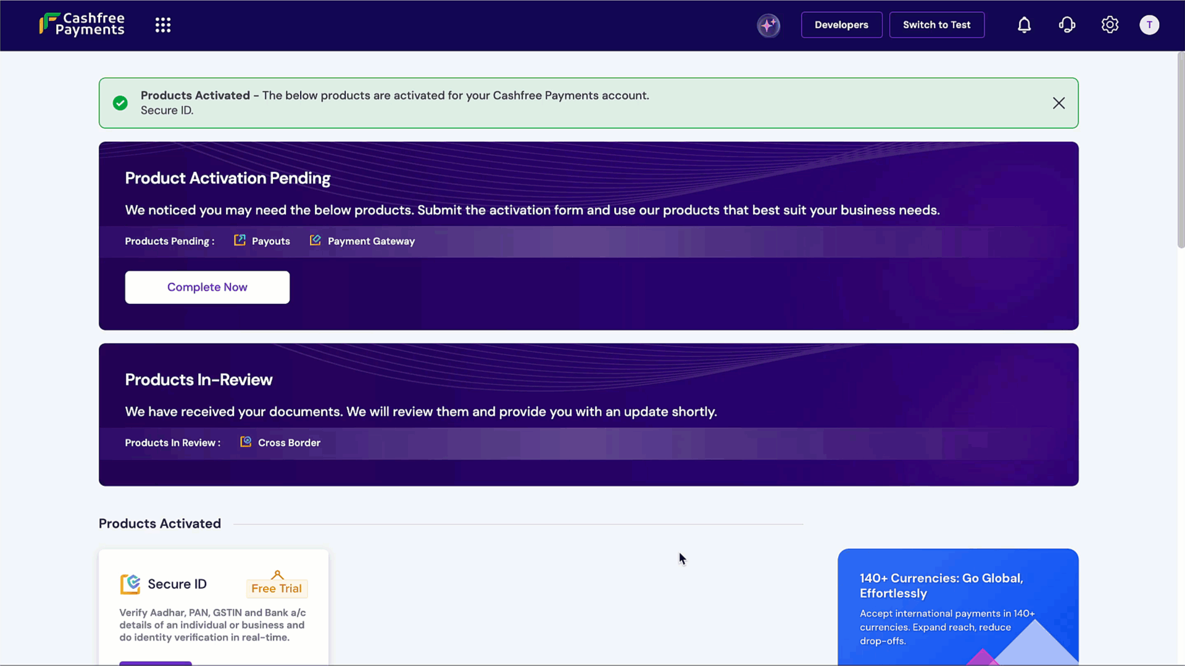Click Switch to Test button
The image size is (1185, 666).
pyautogui.click(x=936, y=25)
